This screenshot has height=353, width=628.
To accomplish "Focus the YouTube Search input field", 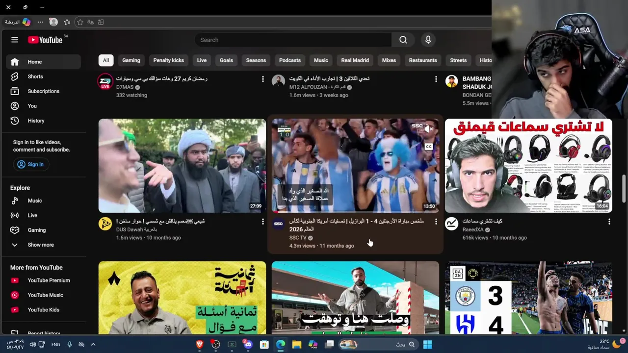I will click(293, 40).
